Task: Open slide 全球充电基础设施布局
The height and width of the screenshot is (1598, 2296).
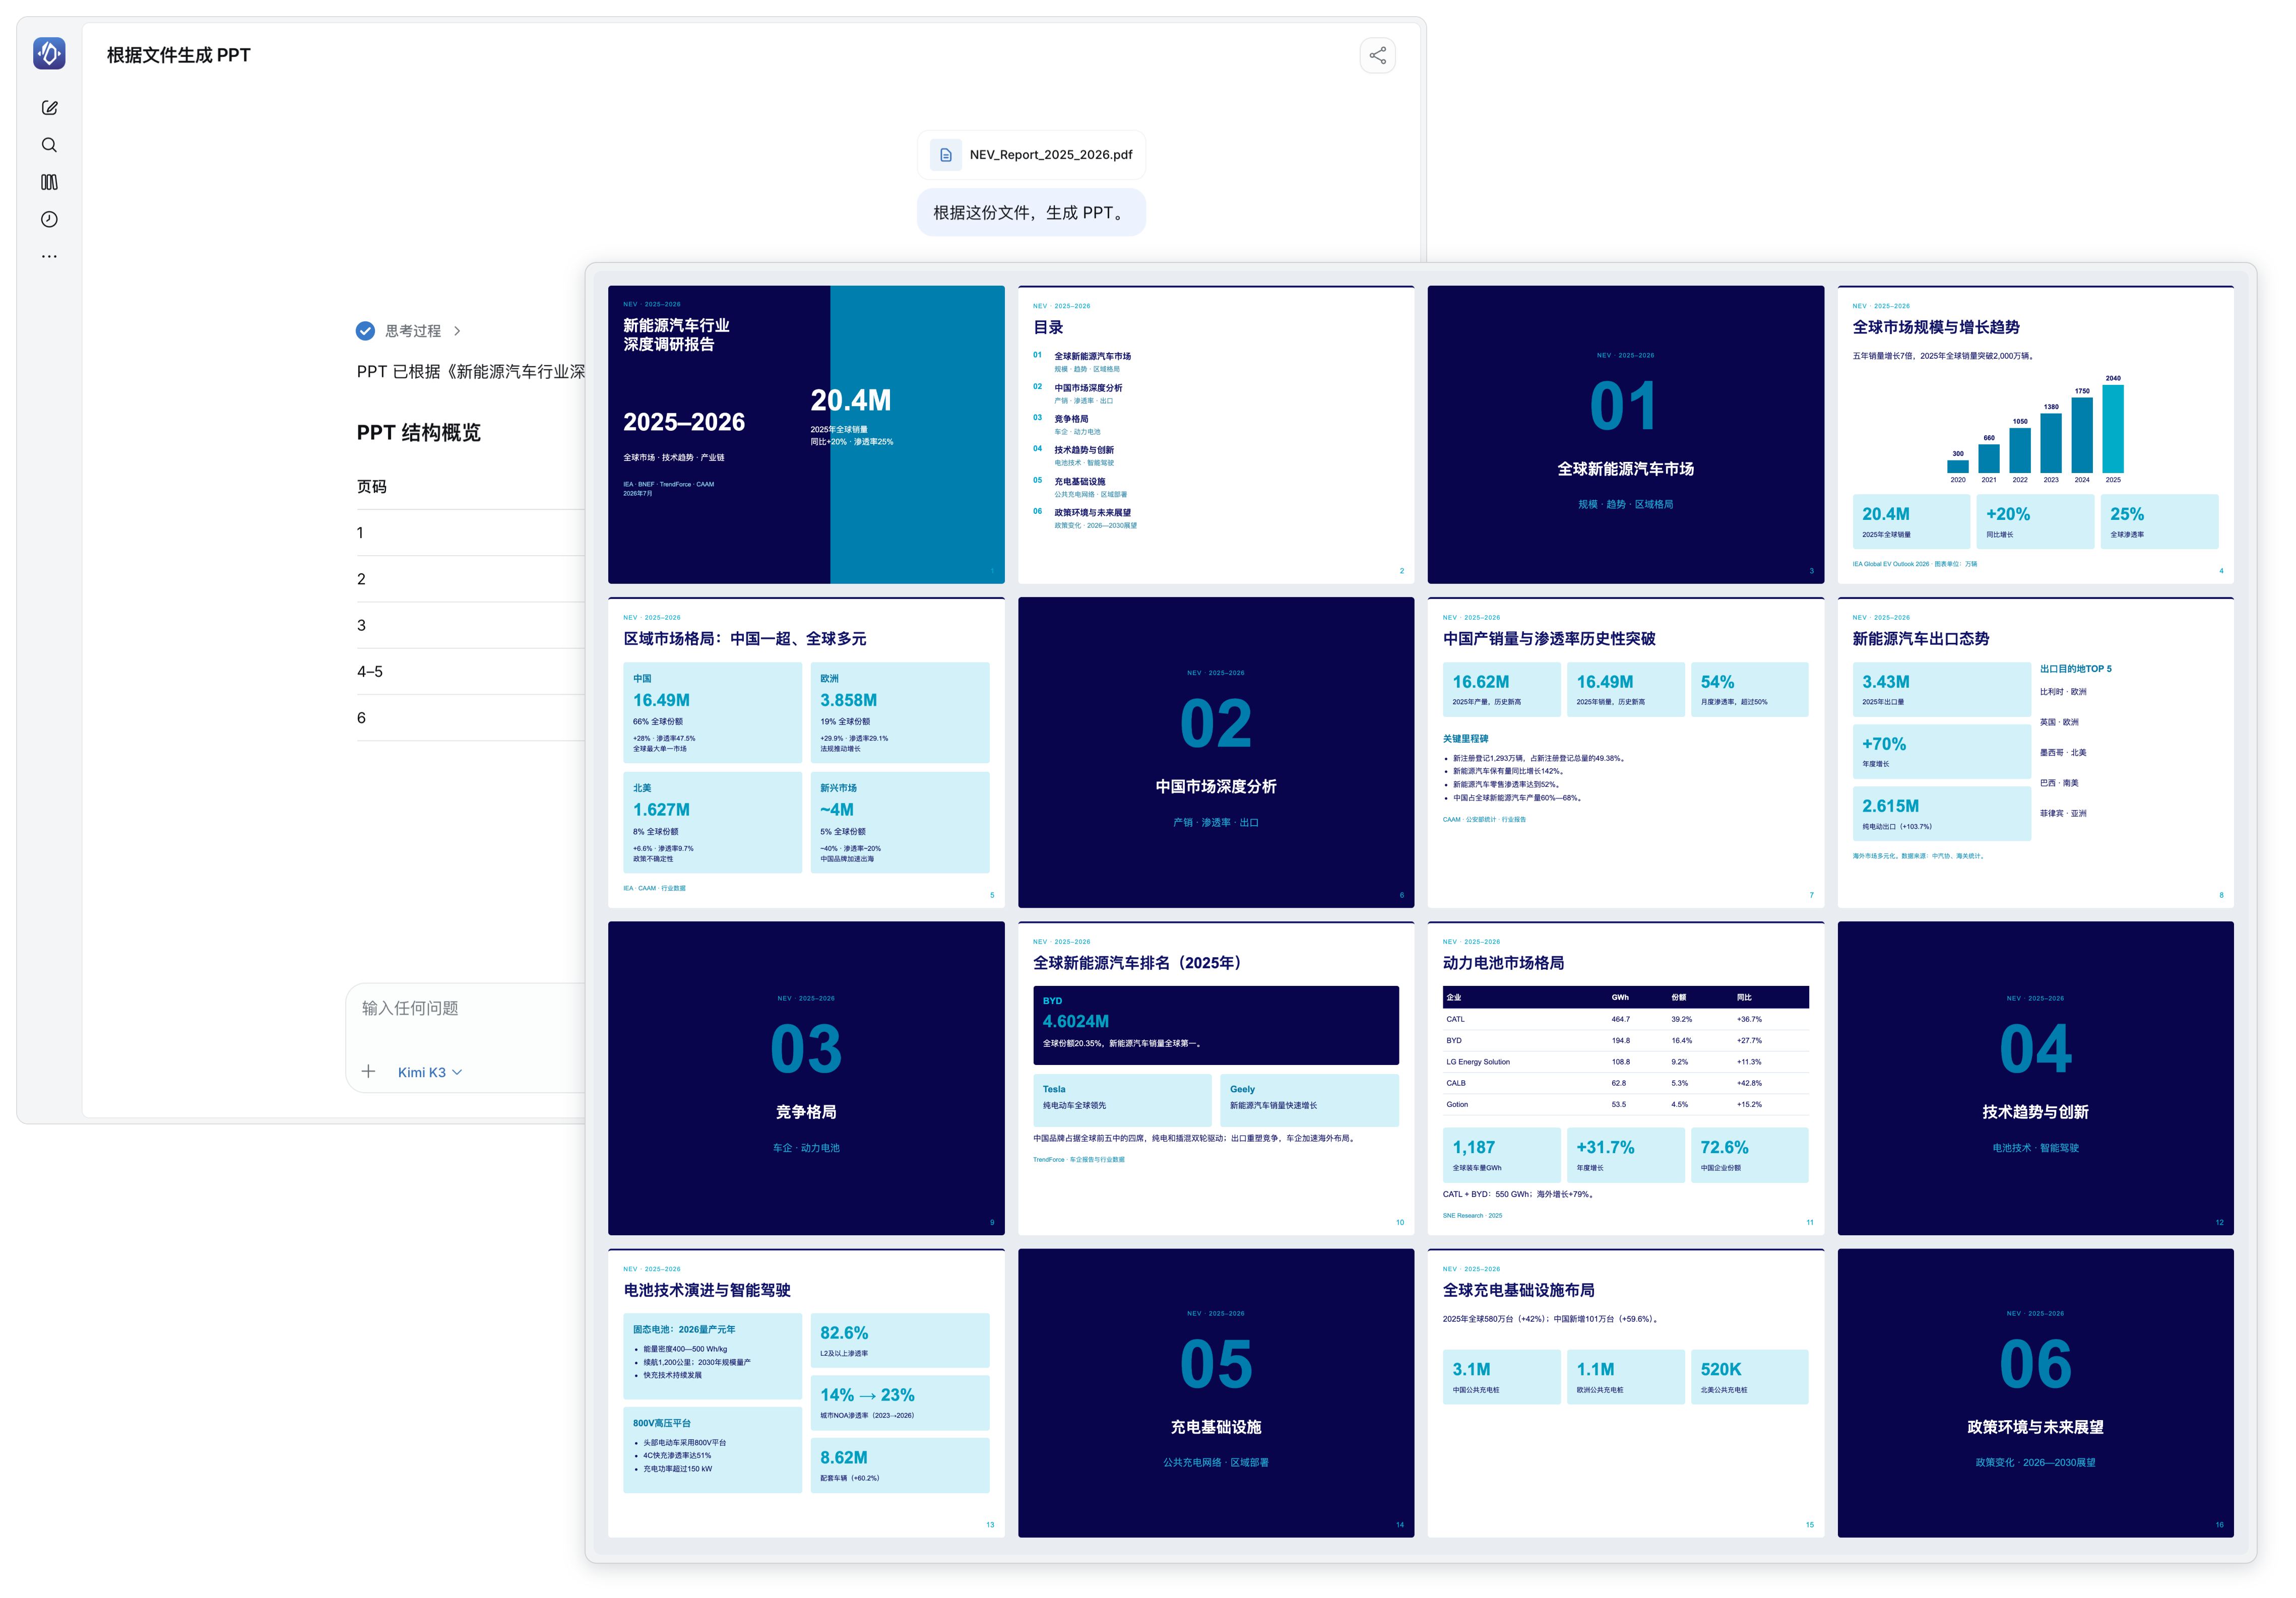Action: coord(1625,1392)
